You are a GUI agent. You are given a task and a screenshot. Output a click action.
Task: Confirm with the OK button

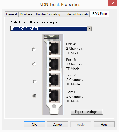click(x=34, y=124)
